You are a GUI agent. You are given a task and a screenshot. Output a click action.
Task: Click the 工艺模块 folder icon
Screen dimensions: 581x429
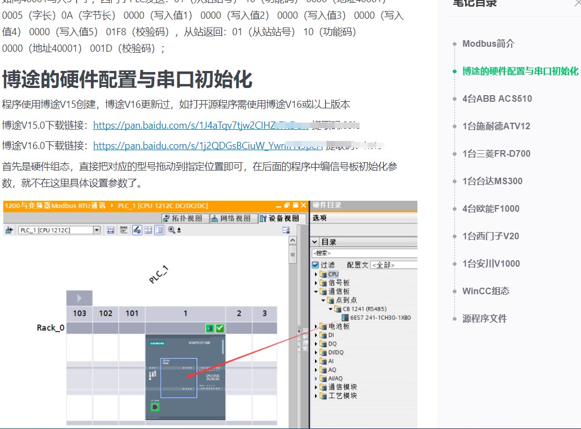click(323, 395)
